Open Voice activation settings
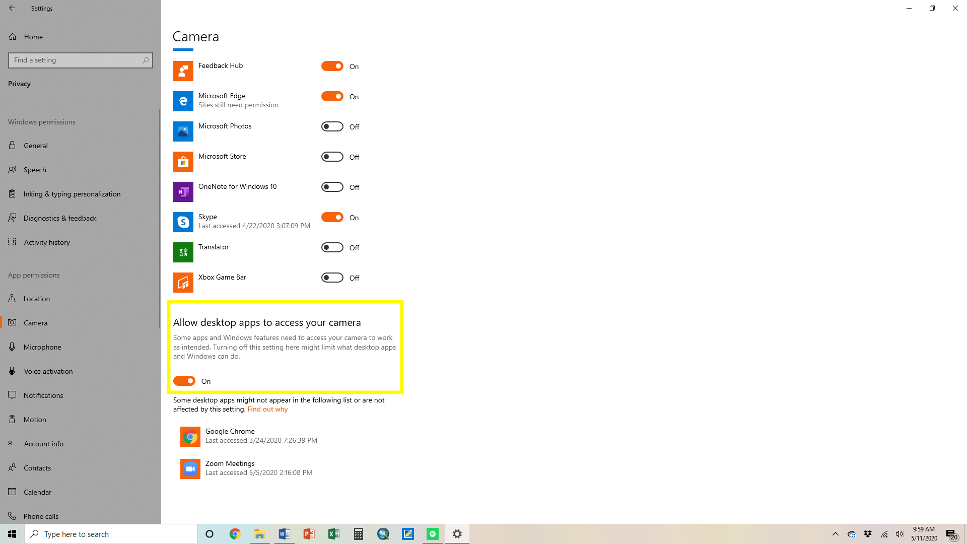Viewport: 967px width, 544px height. click(81, 371)
